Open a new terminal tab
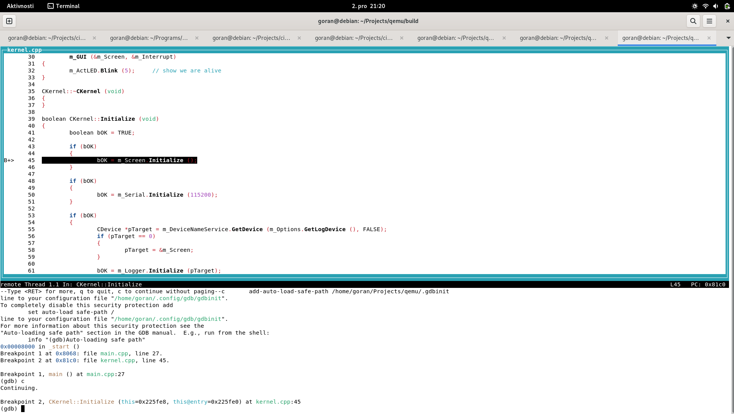The height and width of the screenshot is (414, 734). tap(9, 21)
